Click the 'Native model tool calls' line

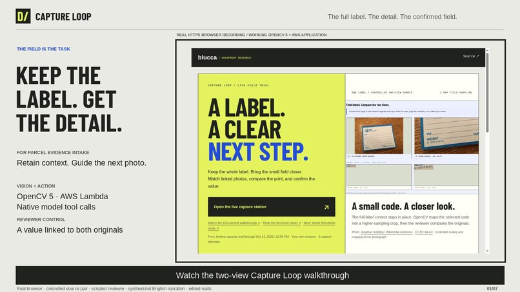[x=56, y=207]
